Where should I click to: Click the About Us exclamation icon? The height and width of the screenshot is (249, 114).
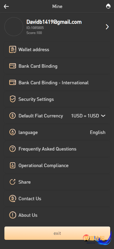coord(12,215)
